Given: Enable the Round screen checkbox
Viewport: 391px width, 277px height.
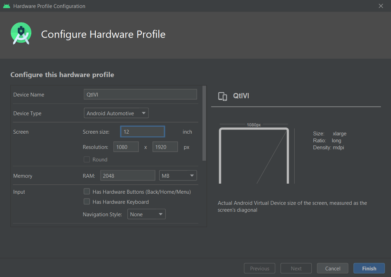Looking at the screenshot, I should [87, 160].
